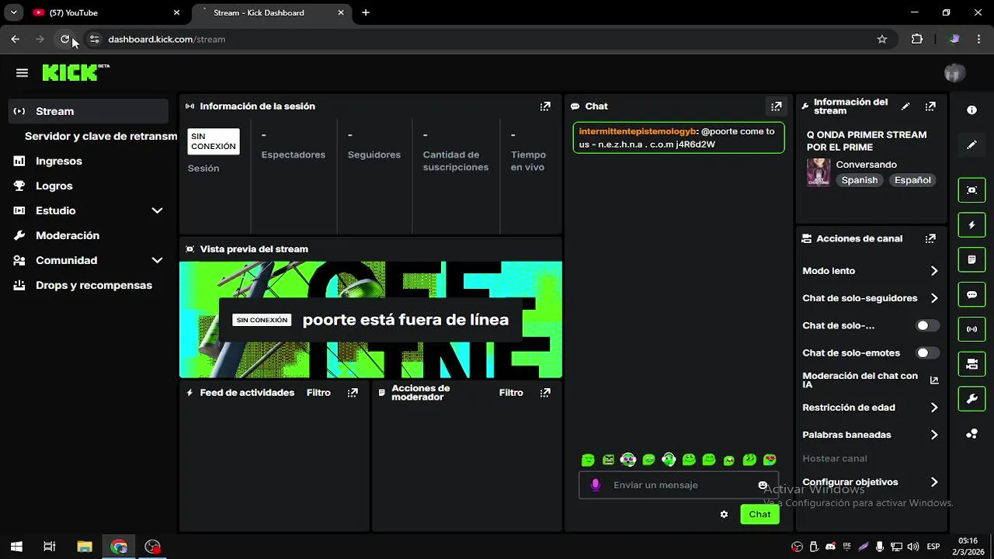Image resolution: width=994 pixels, height=559 pixels.
Task: Pop out the Información de la sesión panel
Action: coord(545,106)
